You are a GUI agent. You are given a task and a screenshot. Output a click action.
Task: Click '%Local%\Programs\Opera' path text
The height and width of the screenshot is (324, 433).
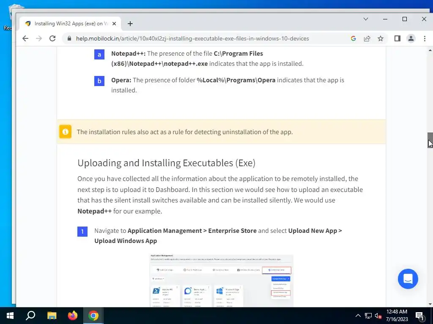236,80
